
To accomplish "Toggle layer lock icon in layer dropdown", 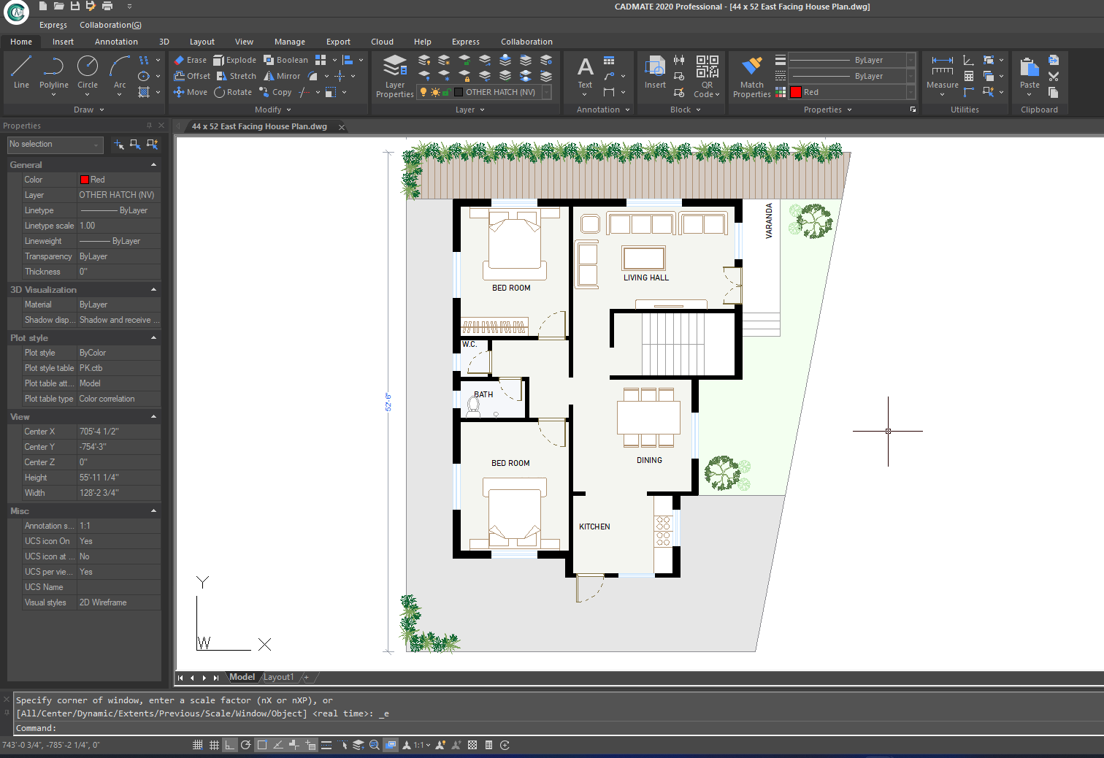I will click(446, 92).
